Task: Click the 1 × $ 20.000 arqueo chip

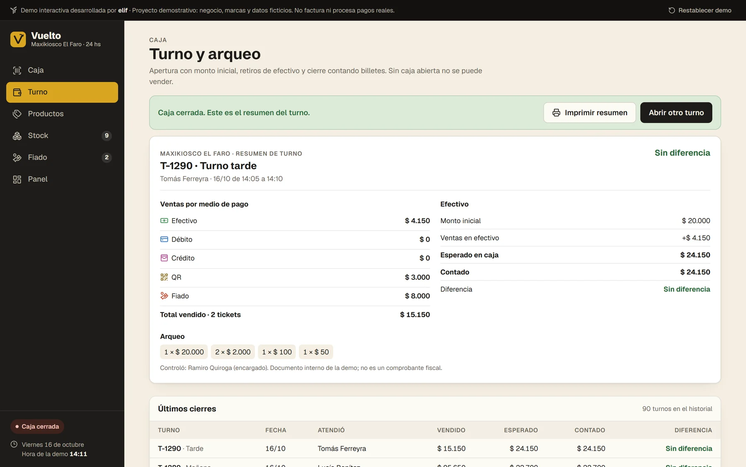Action: (184, 352)
